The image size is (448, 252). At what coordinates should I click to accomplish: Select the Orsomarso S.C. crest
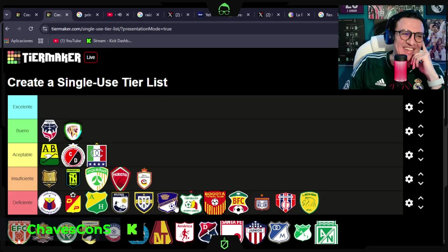click(168, 203)
